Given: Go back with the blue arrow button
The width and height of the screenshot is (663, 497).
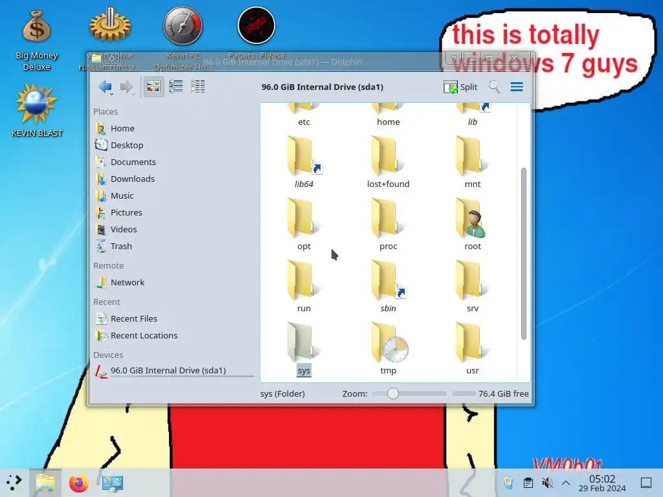Looking at the screenshot, I should click(106, 87).
